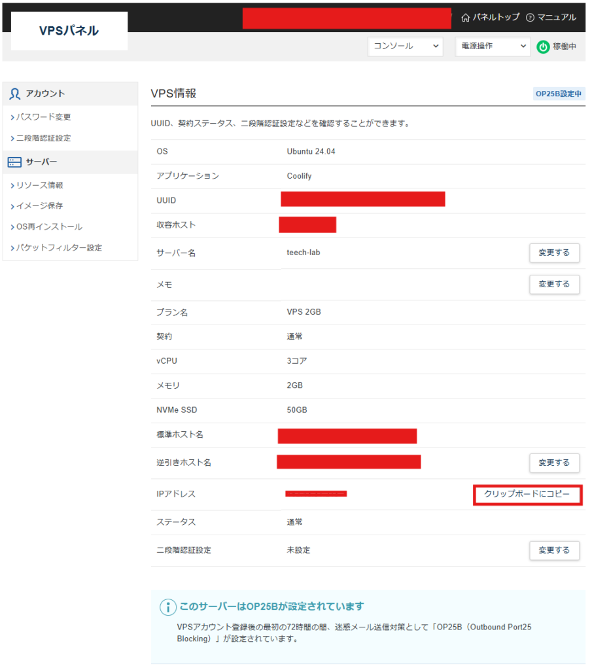Viewport: 592px width, 670px height.
Task: Open the コンソール dropdown
Action: (x=406, y=46)
